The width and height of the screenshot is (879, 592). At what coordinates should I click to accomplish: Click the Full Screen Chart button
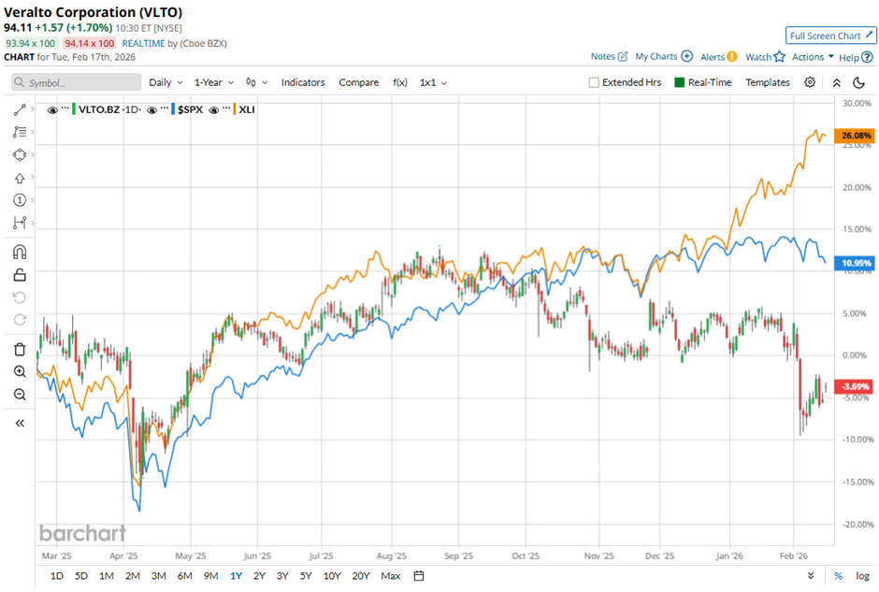[830, 35]
